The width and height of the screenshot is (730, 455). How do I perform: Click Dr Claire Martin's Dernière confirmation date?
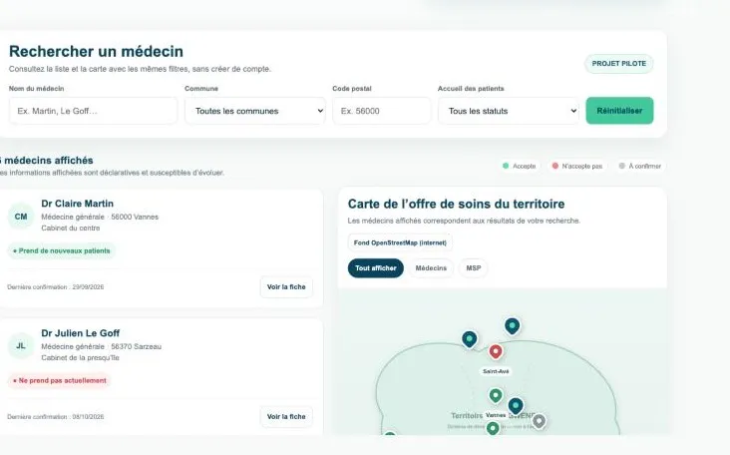(x=56, y=287)
